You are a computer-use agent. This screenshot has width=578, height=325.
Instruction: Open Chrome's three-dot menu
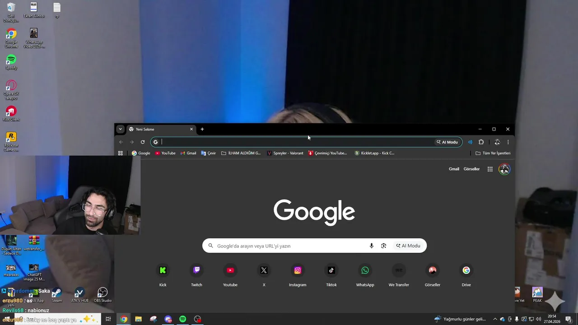coord(508,142)
